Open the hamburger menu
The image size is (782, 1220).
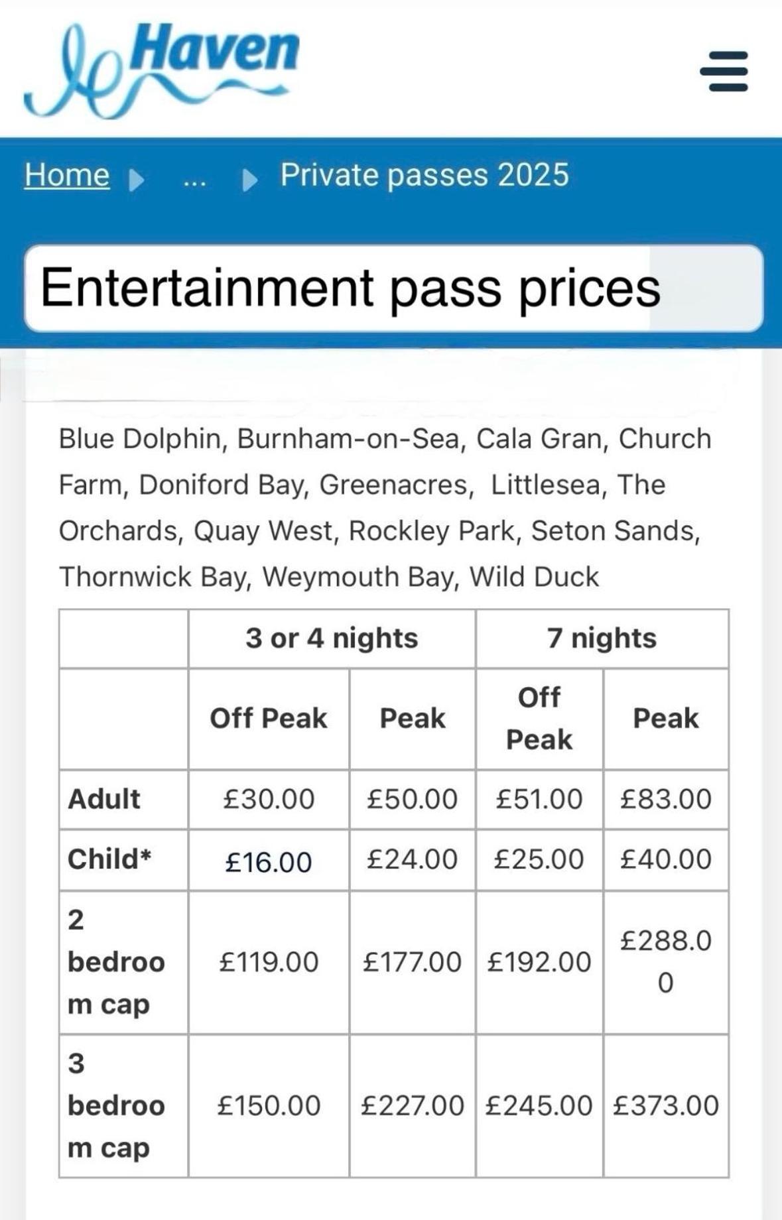click(x=724, y=71)
